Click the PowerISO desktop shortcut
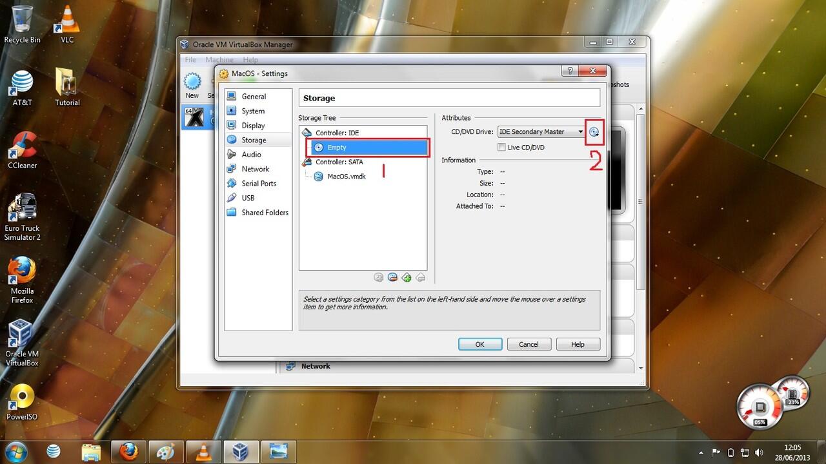 [x=23, y=402]
